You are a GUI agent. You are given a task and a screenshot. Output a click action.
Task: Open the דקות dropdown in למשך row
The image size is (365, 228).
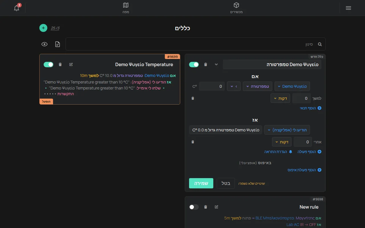pyautogui.click(x=280, y=98)
